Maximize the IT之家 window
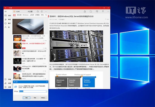 [x=104, y=8]
